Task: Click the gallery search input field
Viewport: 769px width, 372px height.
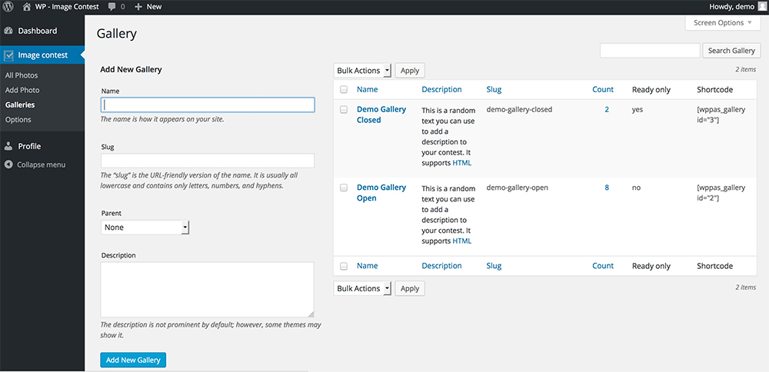Action: (x=650, y=51)
